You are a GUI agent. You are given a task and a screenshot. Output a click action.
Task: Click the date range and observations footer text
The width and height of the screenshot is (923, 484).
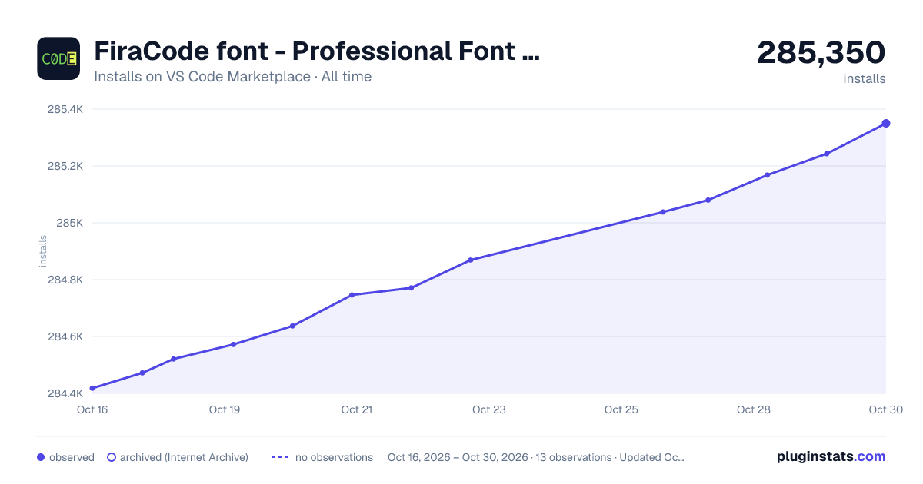(x=536, y=457)
